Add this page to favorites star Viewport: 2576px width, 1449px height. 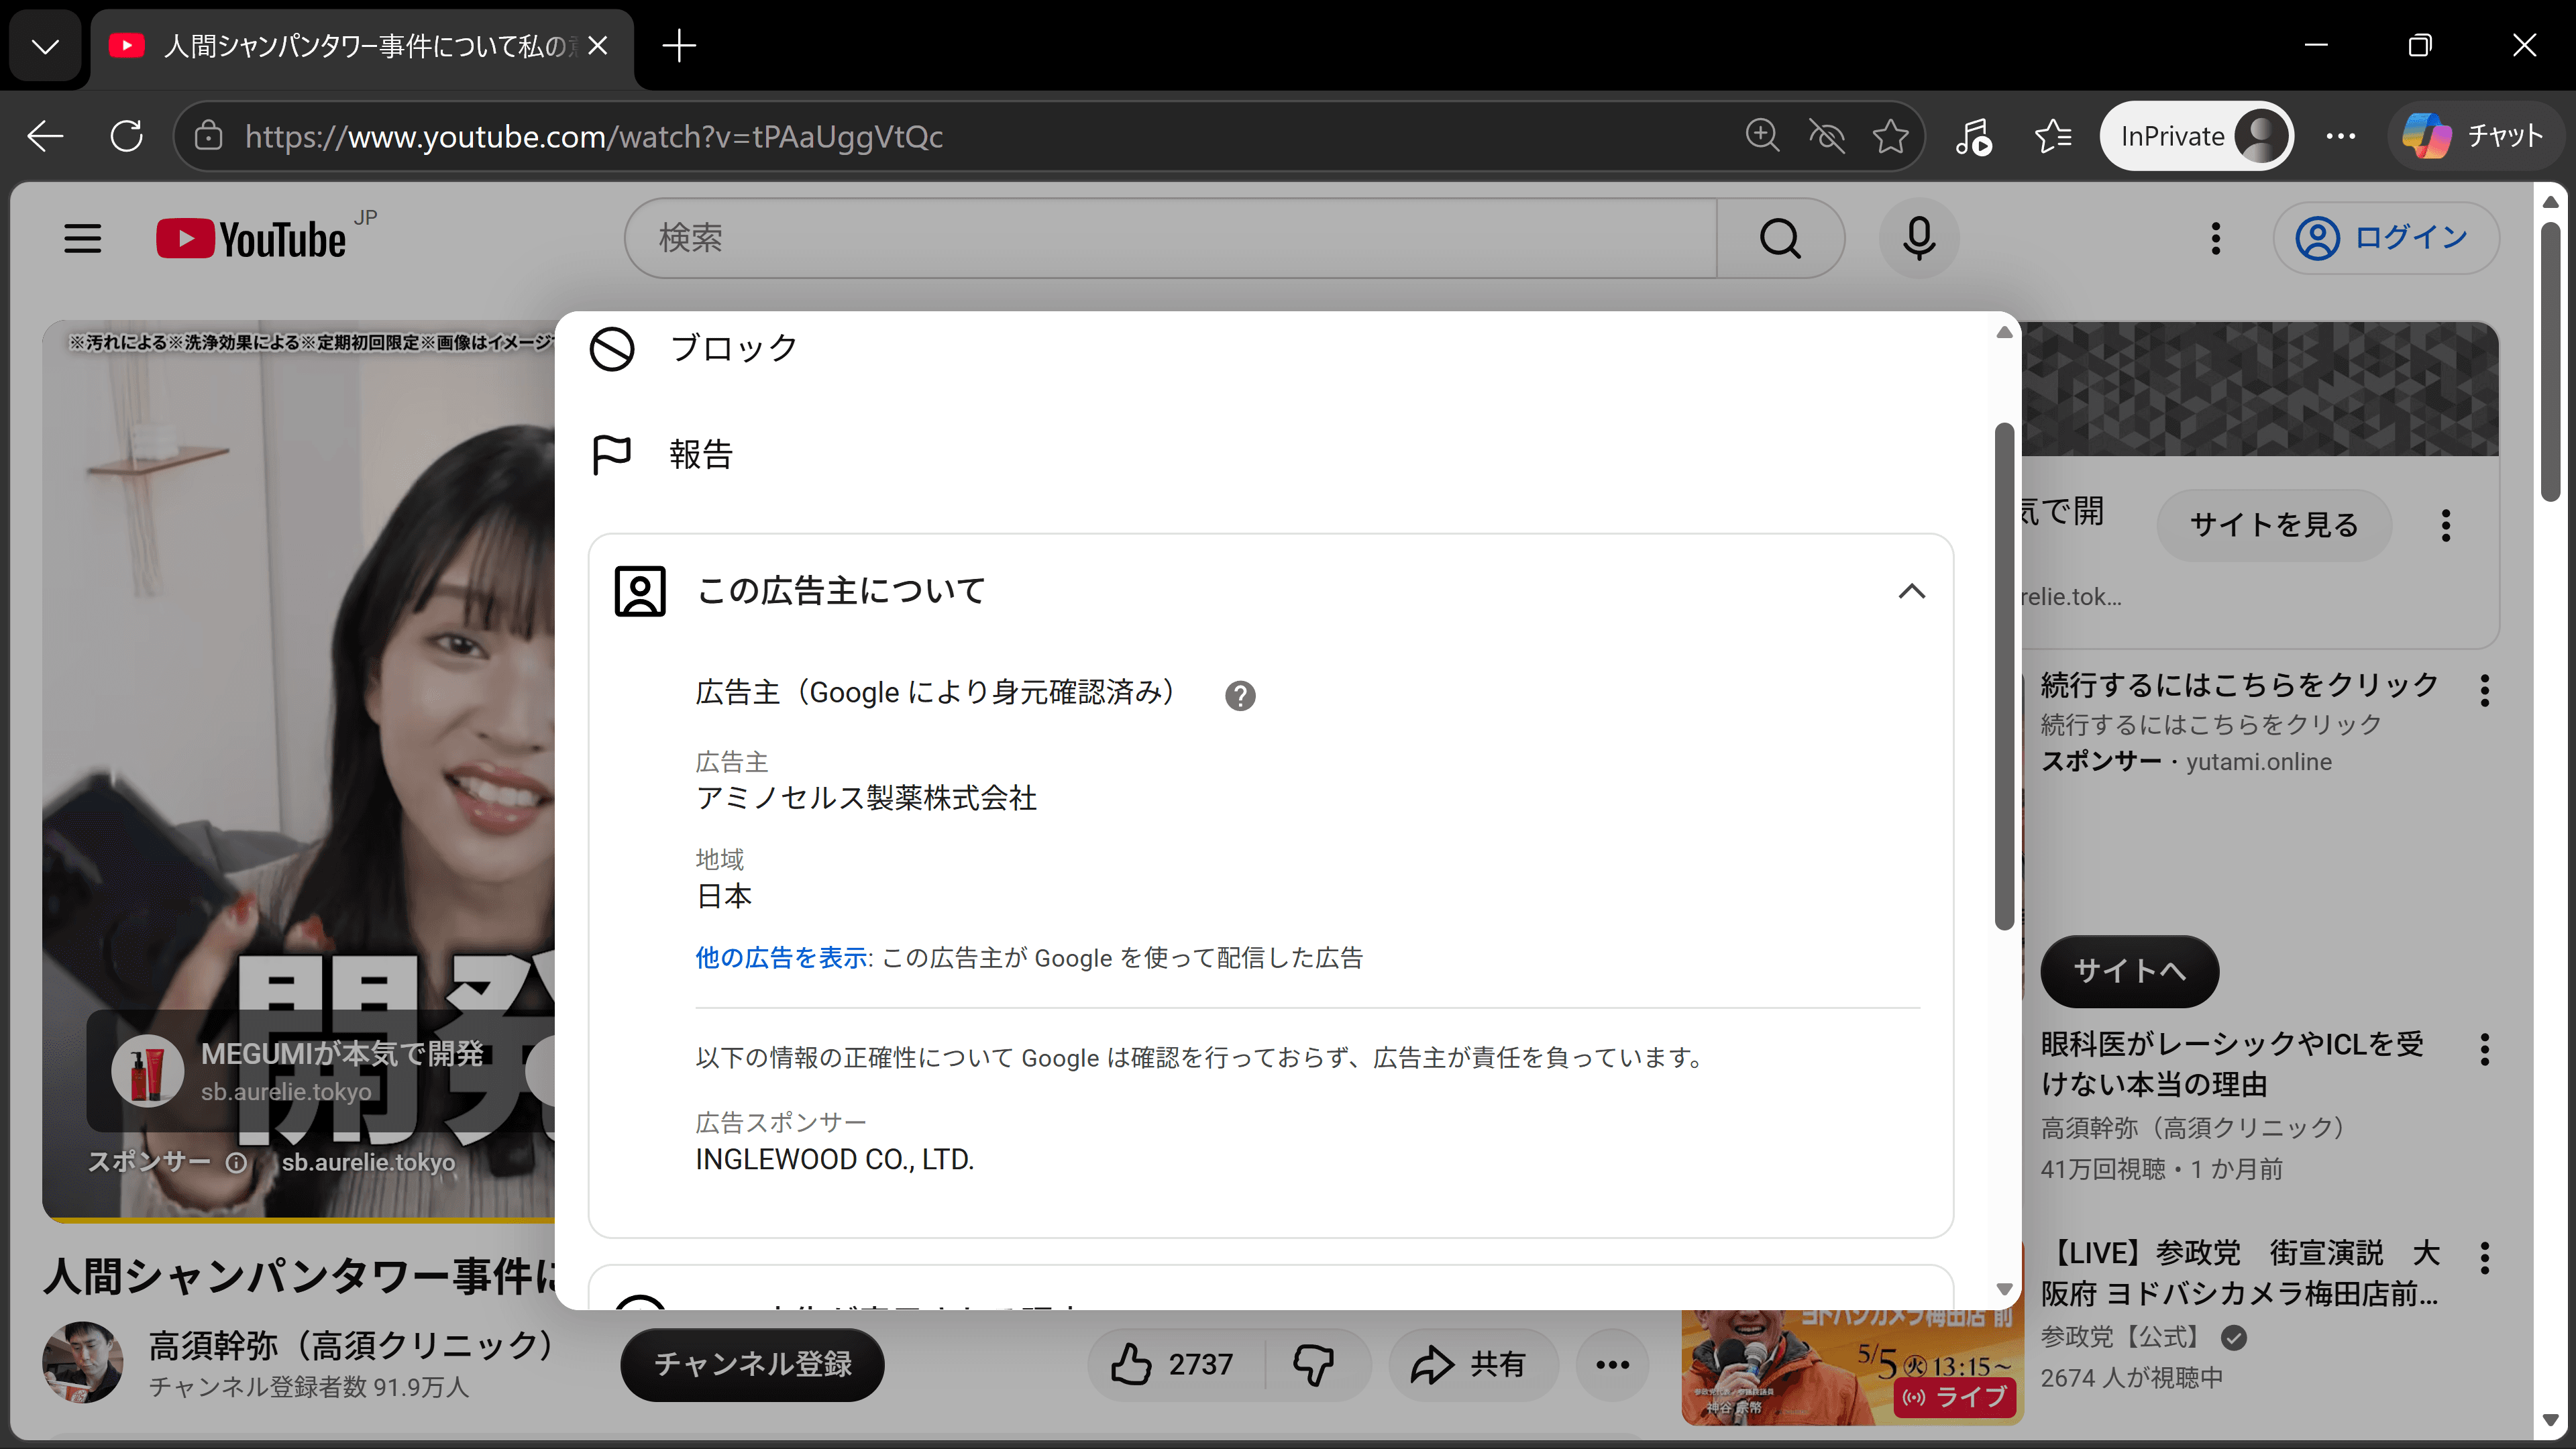point(1890,136)
